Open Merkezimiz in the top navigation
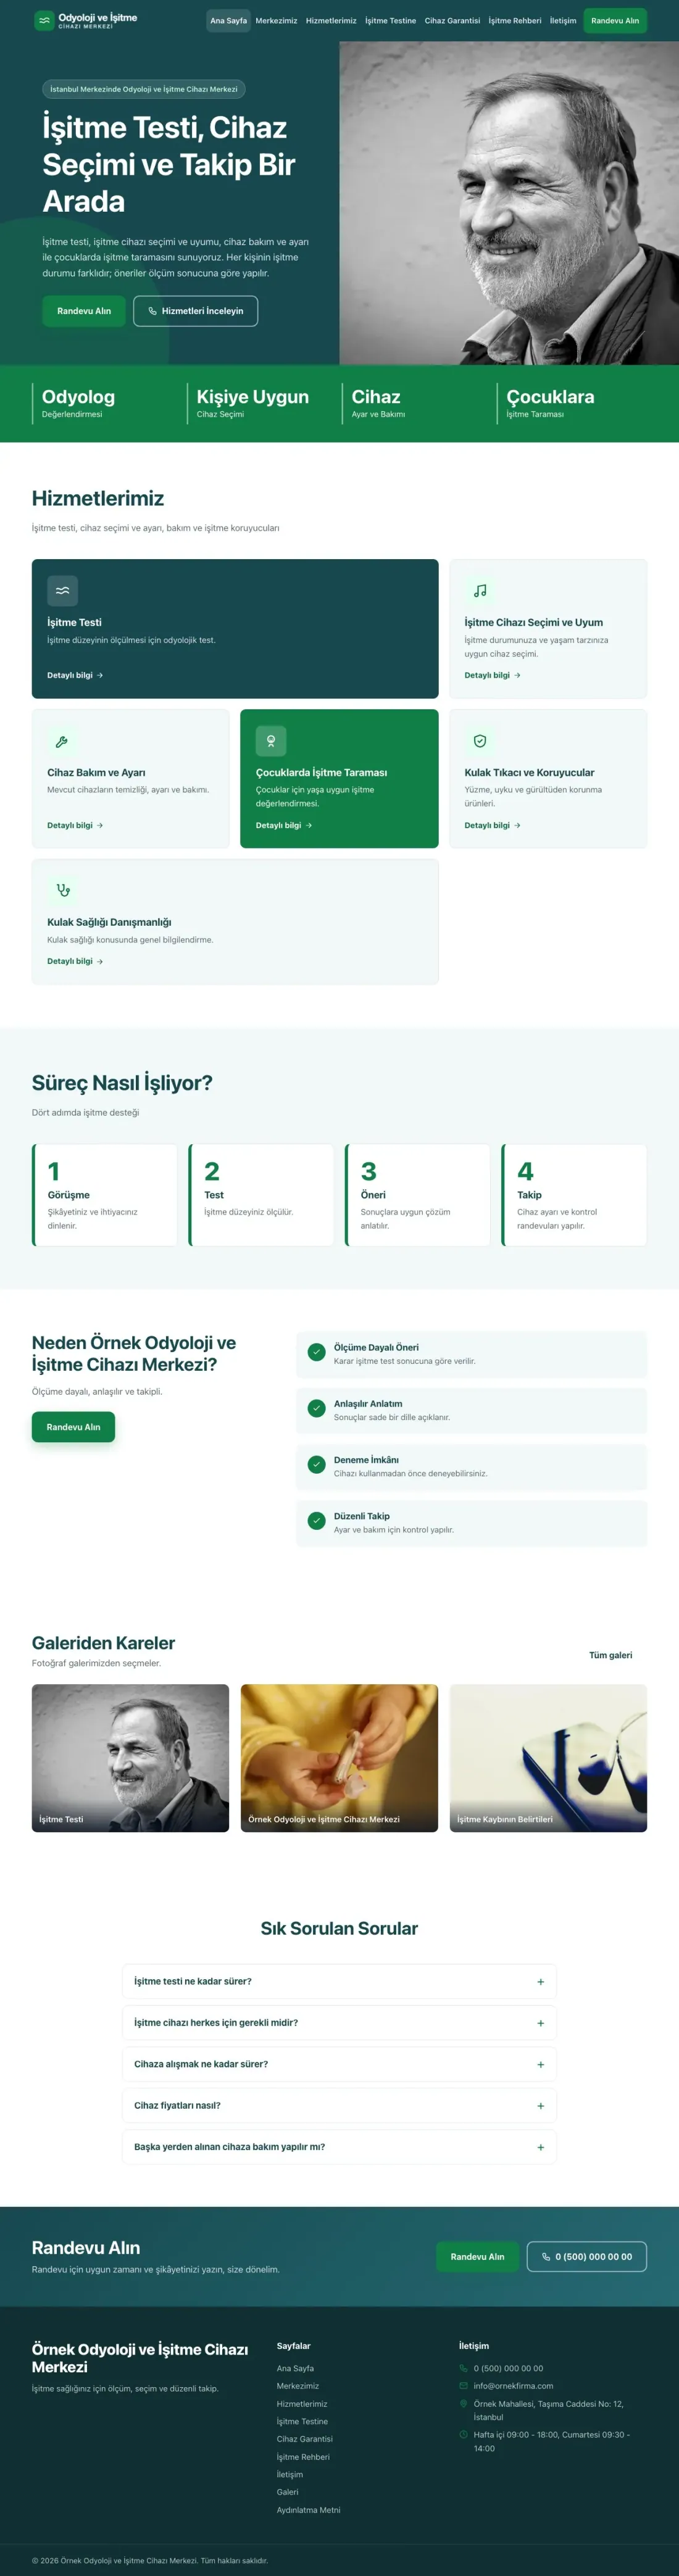679x2576 pixels. coord(276,20)
